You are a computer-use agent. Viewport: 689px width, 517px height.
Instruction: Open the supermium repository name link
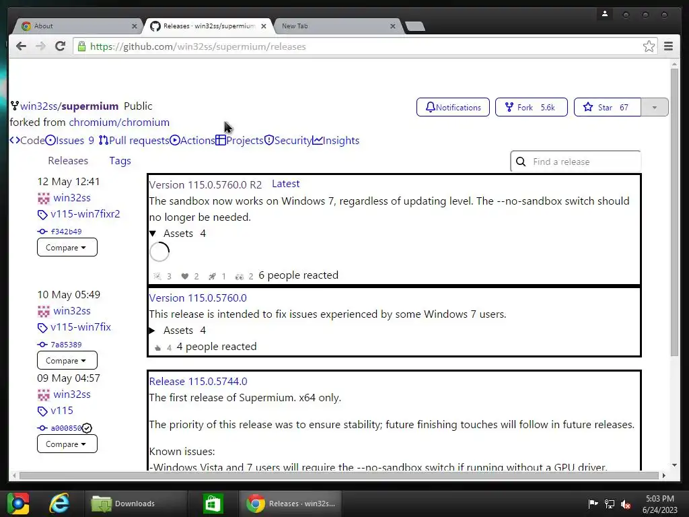pyautogui.click(x=90, y=106)
